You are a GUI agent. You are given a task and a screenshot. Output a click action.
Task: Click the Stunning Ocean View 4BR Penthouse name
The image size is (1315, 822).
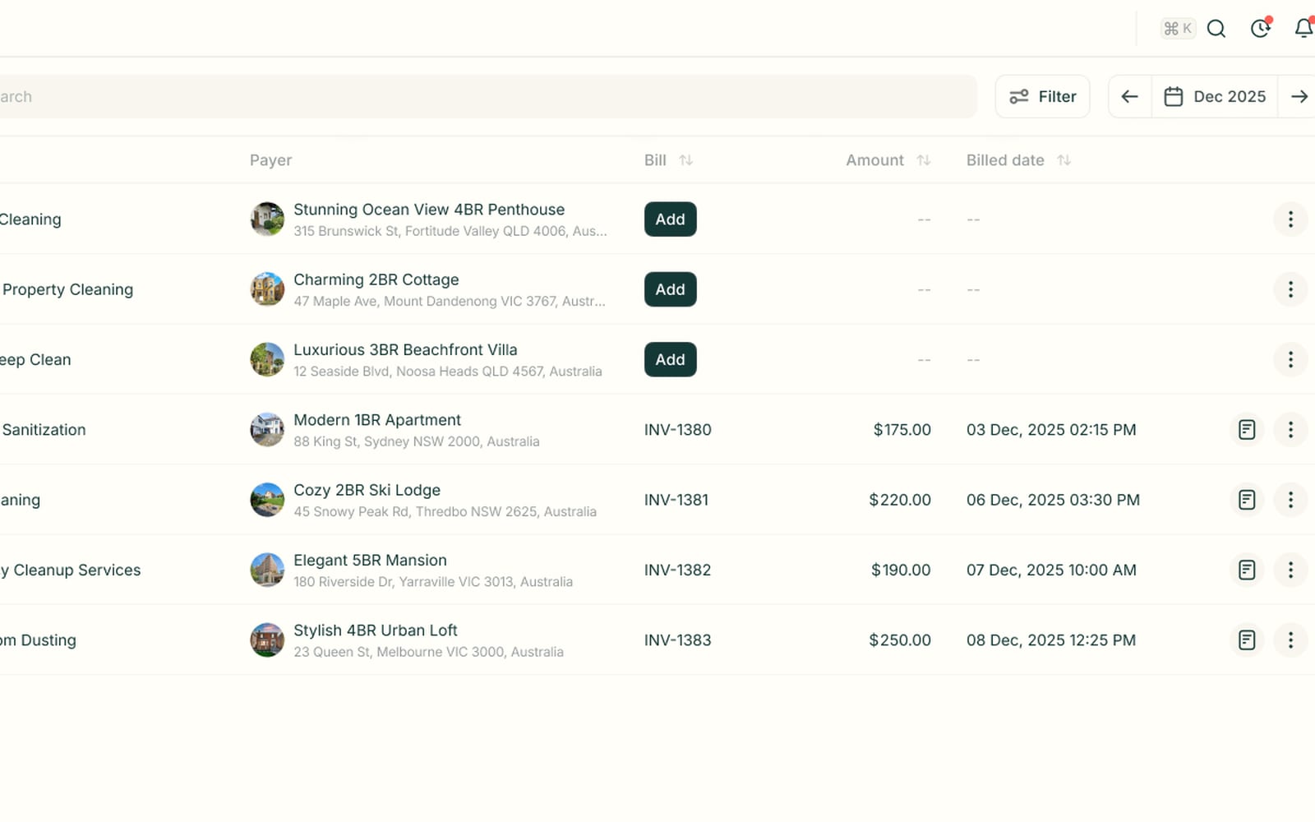(429, 210)
